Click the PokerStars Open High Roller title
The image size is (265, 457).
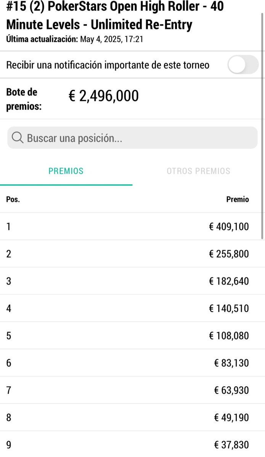(114, 15)
